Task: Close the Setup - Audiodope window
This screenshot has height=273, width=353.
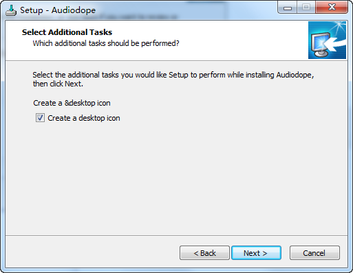Action: tap(332, 8)
